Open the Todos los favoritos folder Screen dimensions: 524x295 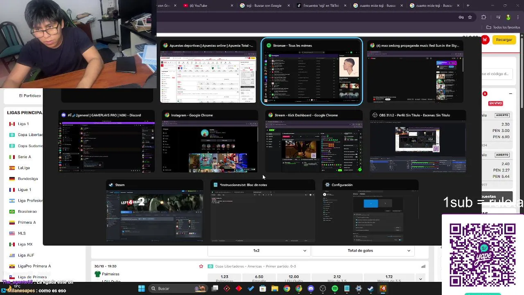click(503, 27)
